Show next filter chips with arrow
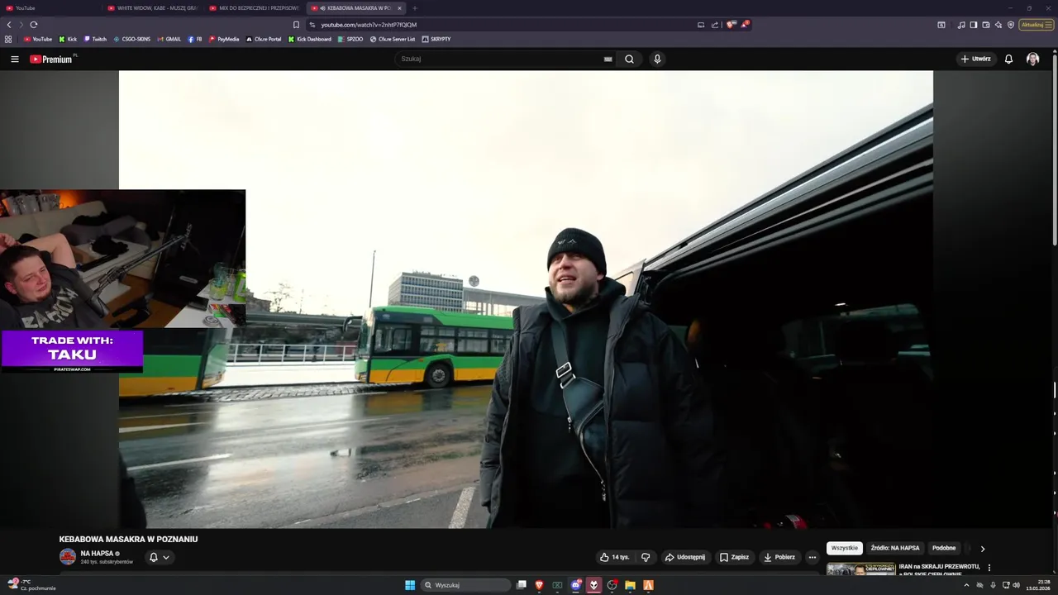This screenshot has width=1058, height=595. [982, 549]
